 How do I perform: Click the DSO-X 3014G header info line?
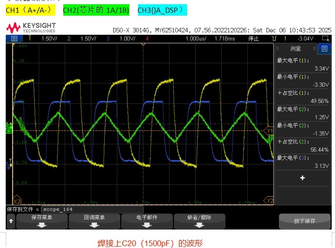(x=222, y=30)
